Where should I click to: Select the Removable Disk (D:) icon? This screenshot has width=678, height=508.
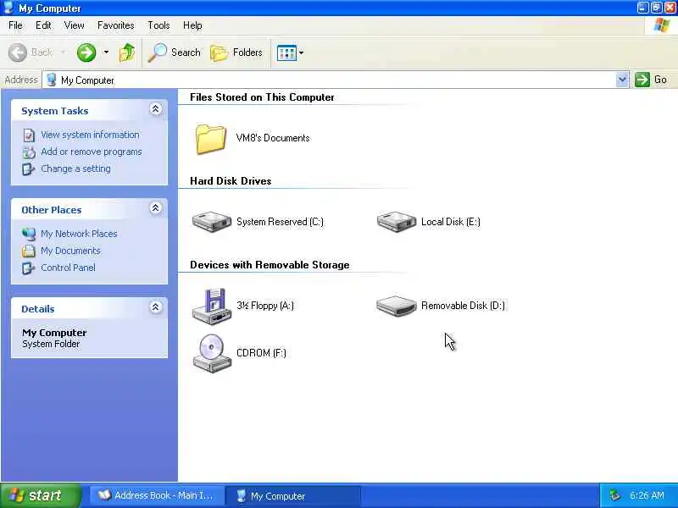click(x=397, y=306)
